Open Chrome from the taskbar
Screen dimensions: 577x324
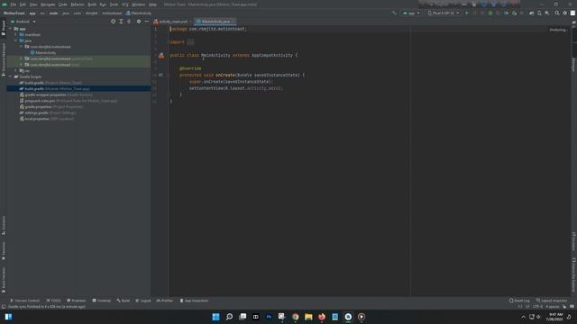[295, 317]
